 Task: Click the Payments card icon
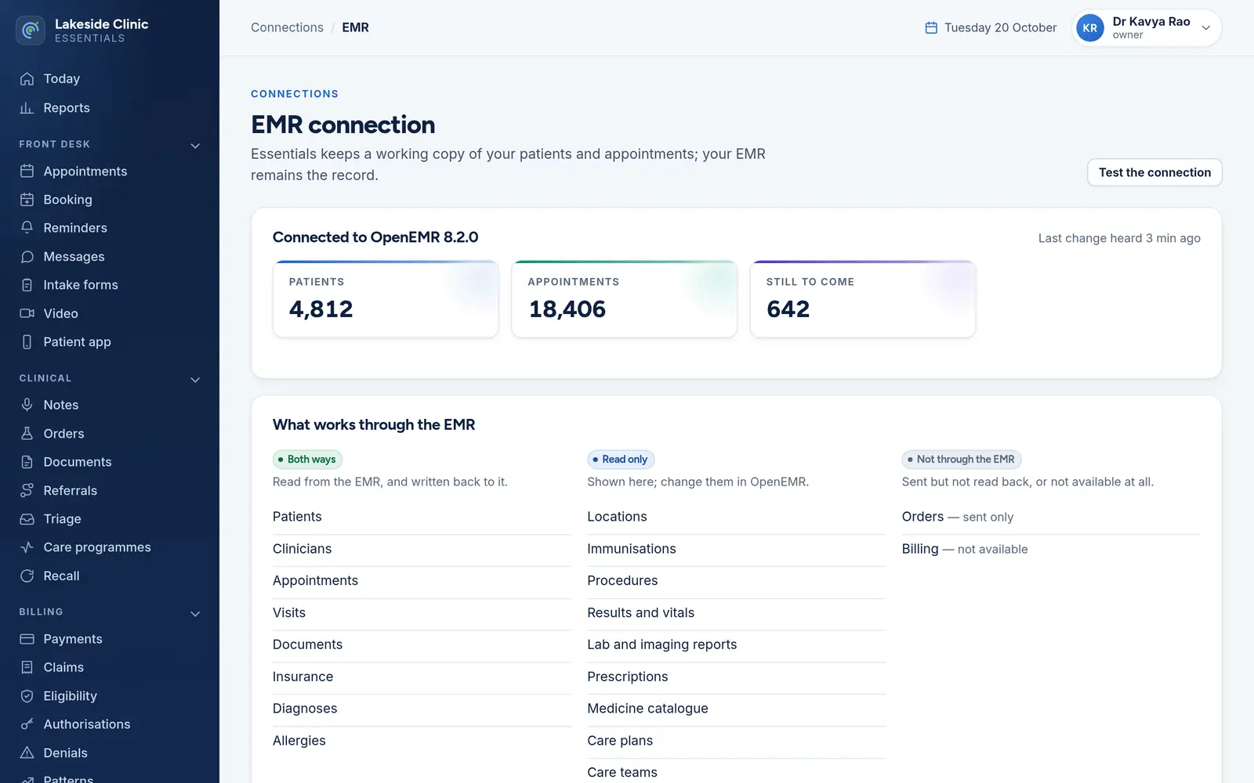(x=27, y=639)
